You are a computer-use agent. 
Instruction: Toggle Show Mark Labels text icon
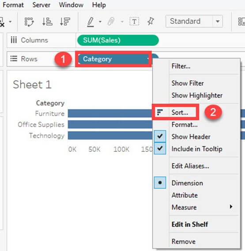click(134, 22)
